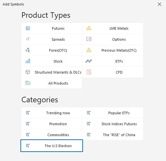
Task: Close the Add Symbols dialog
Action: pos(160,4)
